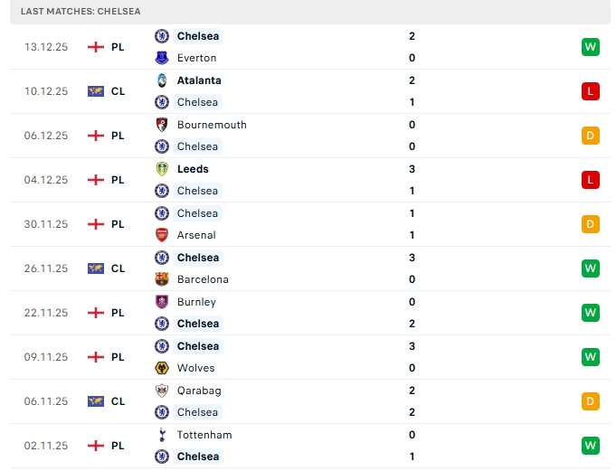Click the Last Matches: Chelsea header

[x=81, y=11]
